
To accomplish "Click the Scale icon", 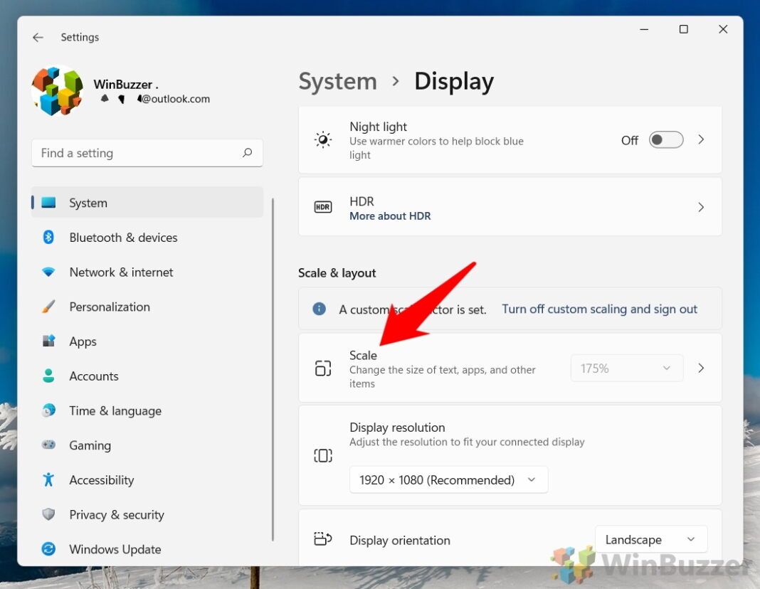I will coord(323,368).
